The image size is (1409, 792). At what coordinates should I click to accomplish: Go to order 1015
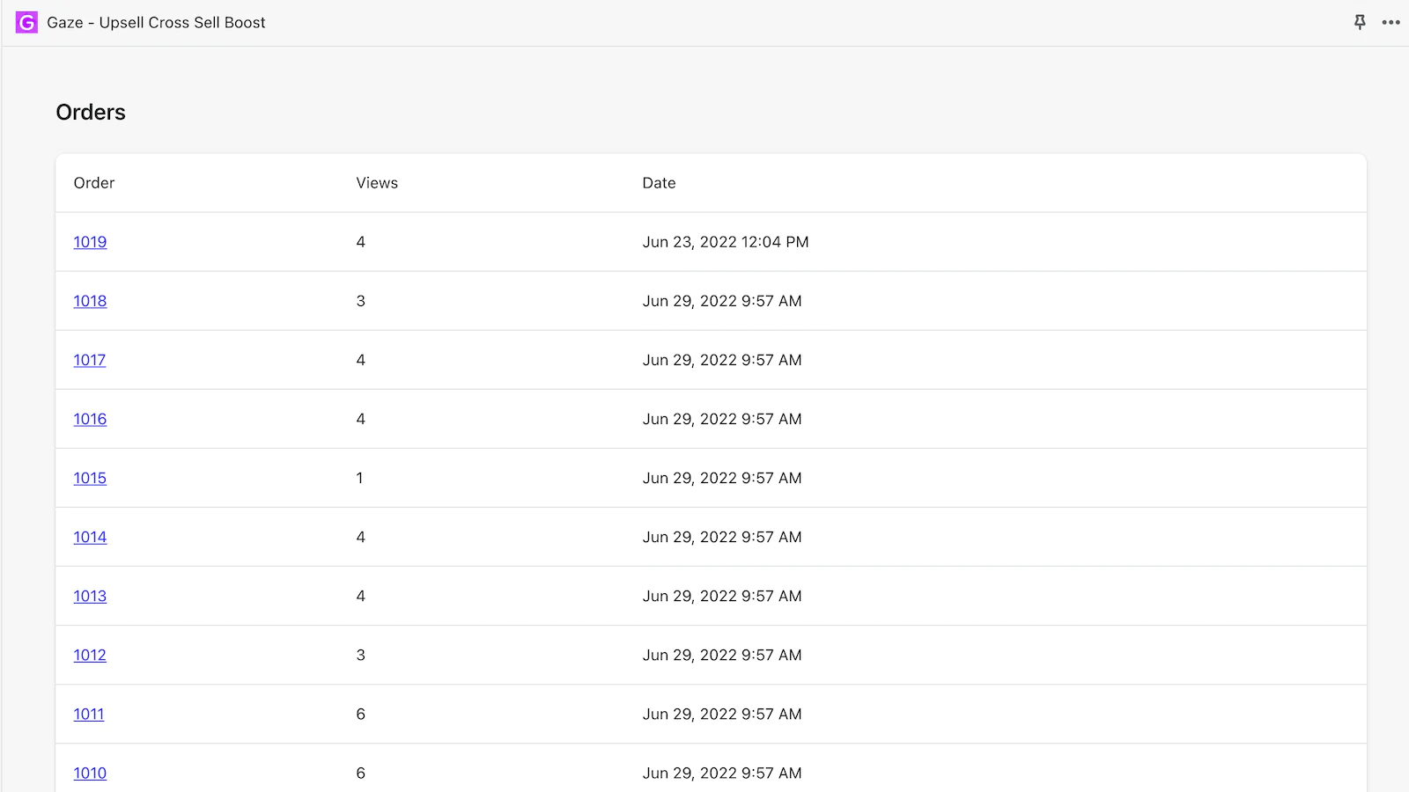point(90,478)
